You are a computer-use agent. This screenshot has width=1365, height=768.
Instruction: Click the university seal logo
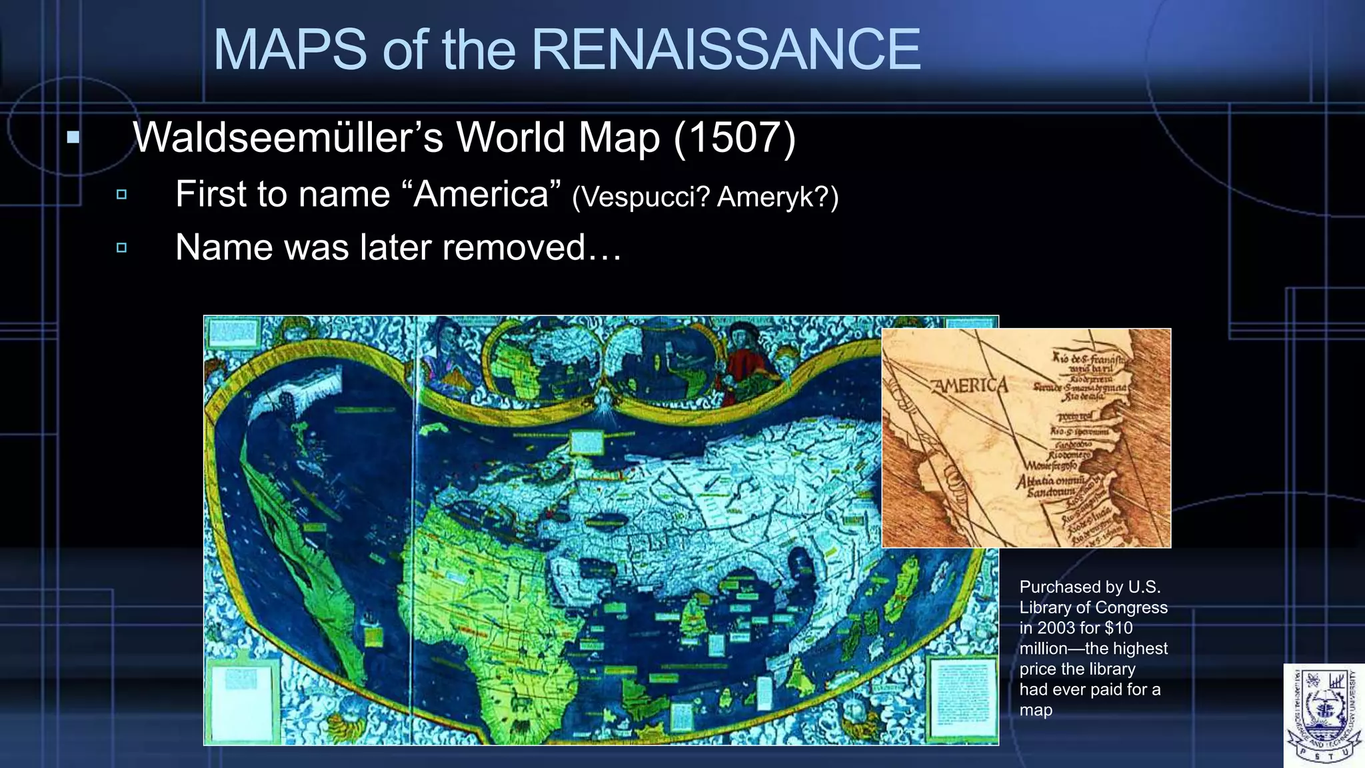point(1324,715)
